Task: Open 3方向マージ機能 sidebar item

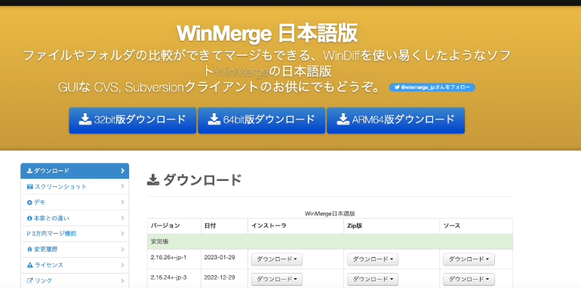Action: (x=75, y=234)
